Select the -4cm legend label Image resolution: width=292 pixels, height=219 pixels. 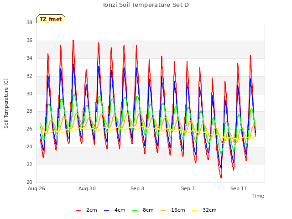point(119,210)
